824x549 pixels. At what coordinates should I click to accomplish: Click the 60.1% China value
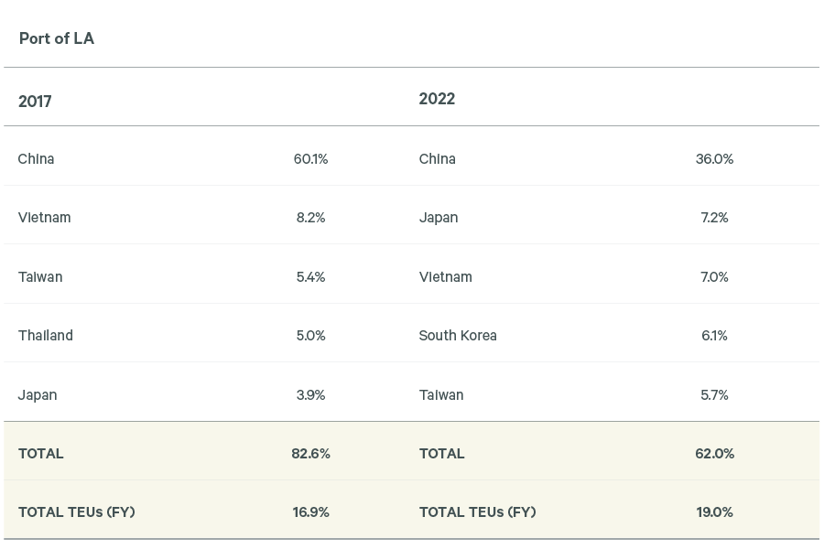310,159
